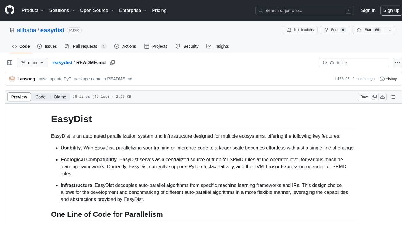The width and height of the screenshot is (402, 225).
Task: Switch to the Insights tab
Action: coord(218,46)
